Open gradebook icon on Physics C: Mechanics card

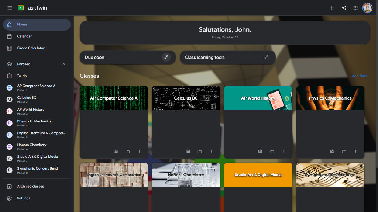point(332,152)
